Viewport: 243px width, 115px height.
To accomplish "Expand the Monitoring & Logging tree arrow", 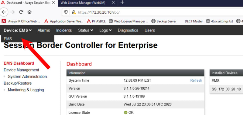I will coord(5,90).
